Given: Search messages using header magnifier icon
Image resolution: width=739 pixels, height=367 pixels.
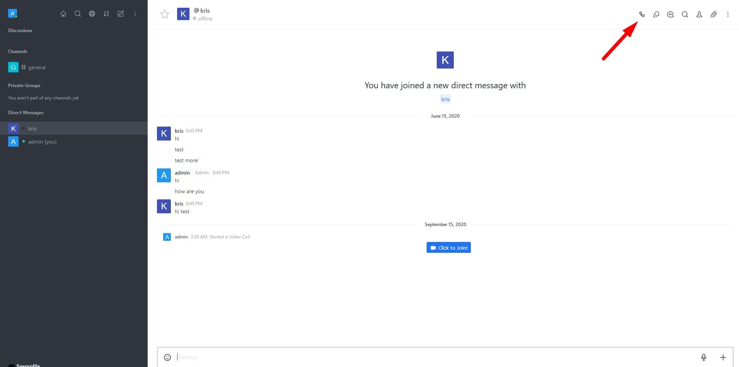Looking at the screenshot, I should tap(685, 14).
